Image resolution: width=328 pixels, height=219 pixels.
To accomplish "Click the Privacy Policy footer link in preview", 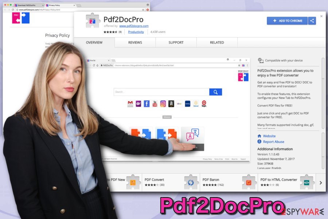I will 207,159.
